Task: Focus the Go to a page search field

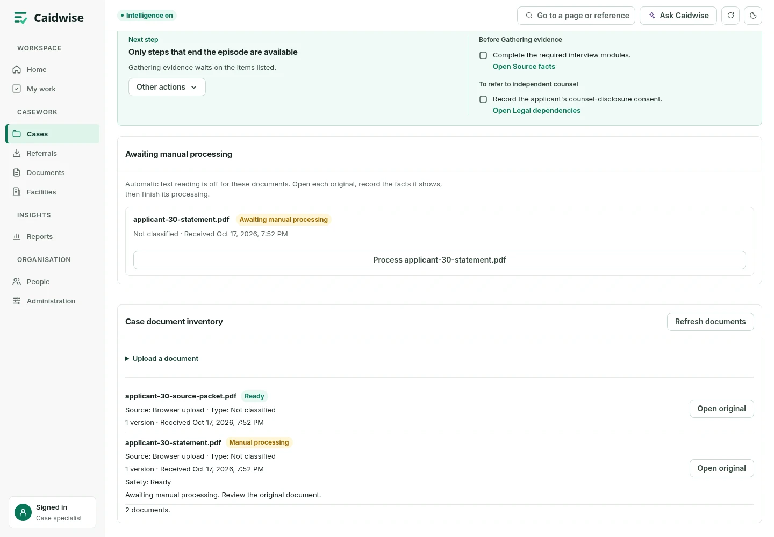Action: [576, 16]
